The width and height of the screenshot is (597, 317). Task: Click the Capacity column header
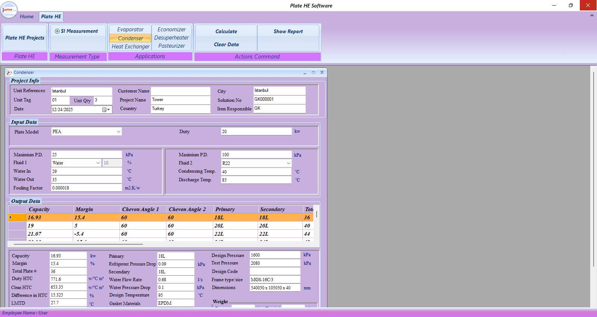(x=49, y=209)
